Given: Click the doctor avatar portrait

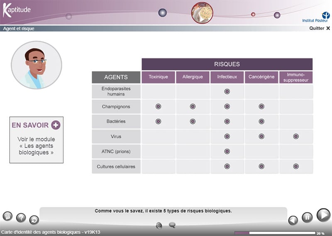Looking at the screenshot, I should [x=36, y=65].
